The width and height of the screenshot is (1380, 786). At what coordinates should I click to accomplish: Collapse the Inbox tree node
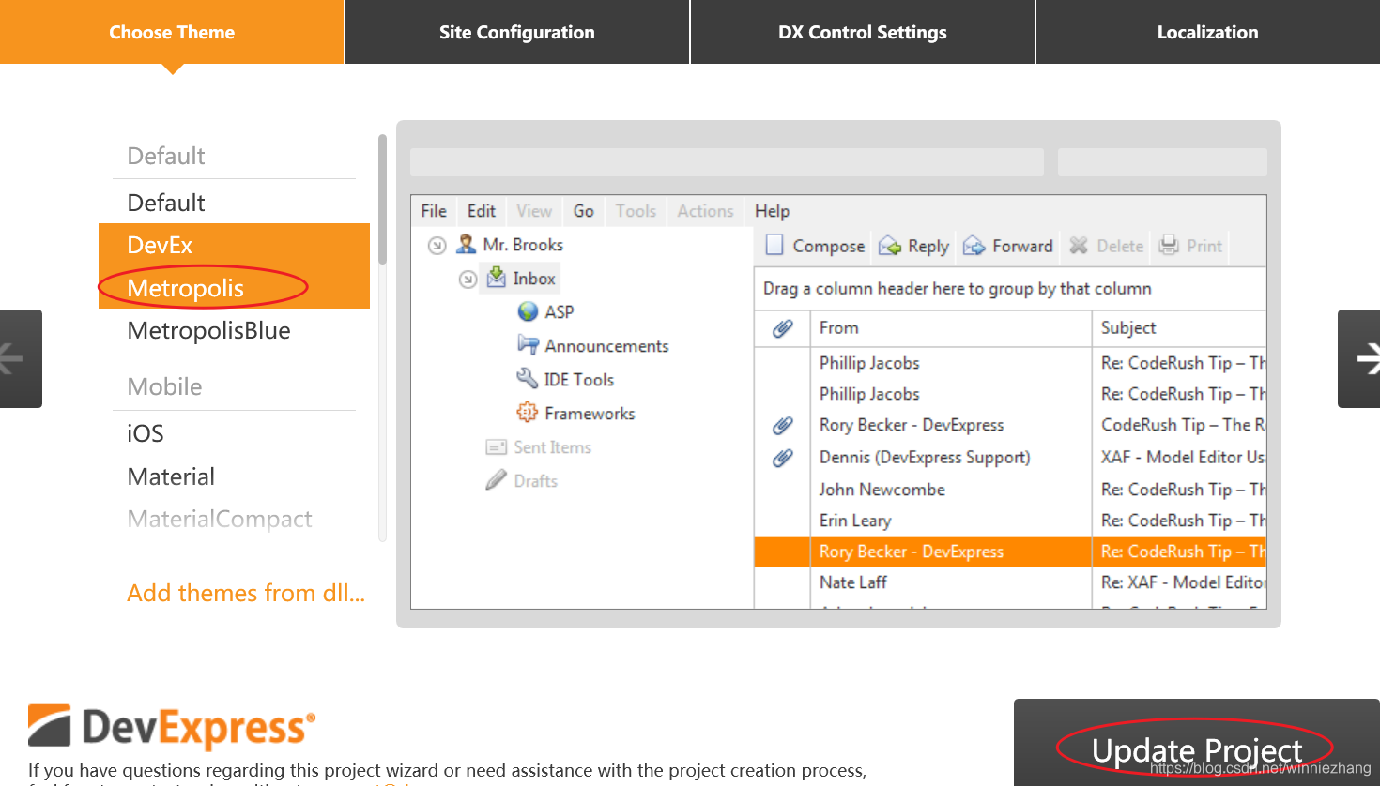pos(468,280)
